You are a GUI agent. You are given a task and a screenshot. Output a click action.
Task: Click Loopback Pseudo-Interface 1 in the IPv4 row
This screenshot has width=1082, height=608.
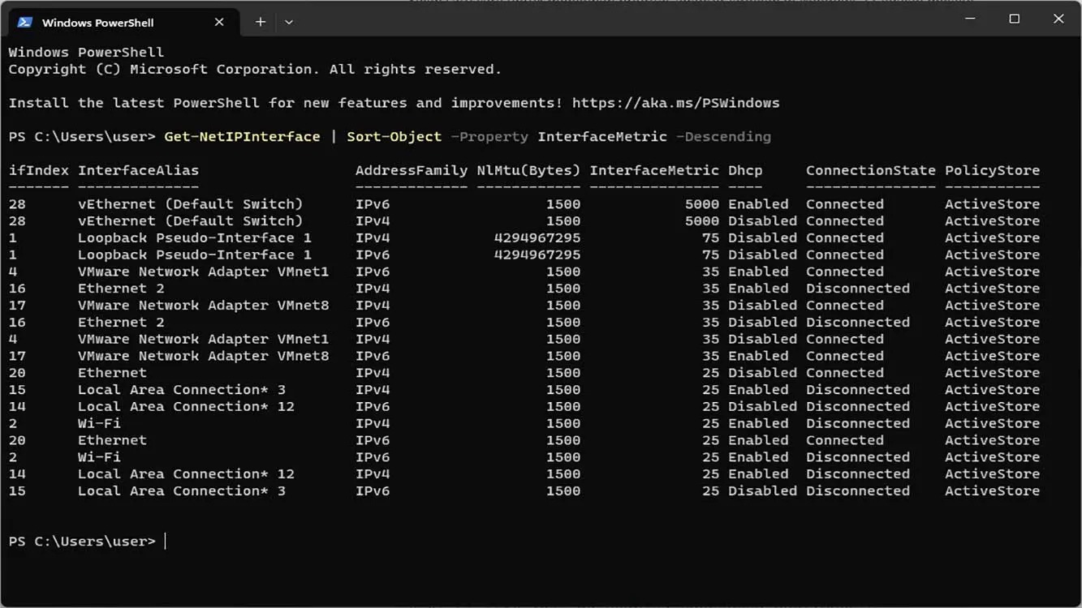pyautogui.click(x=195, y=238)
